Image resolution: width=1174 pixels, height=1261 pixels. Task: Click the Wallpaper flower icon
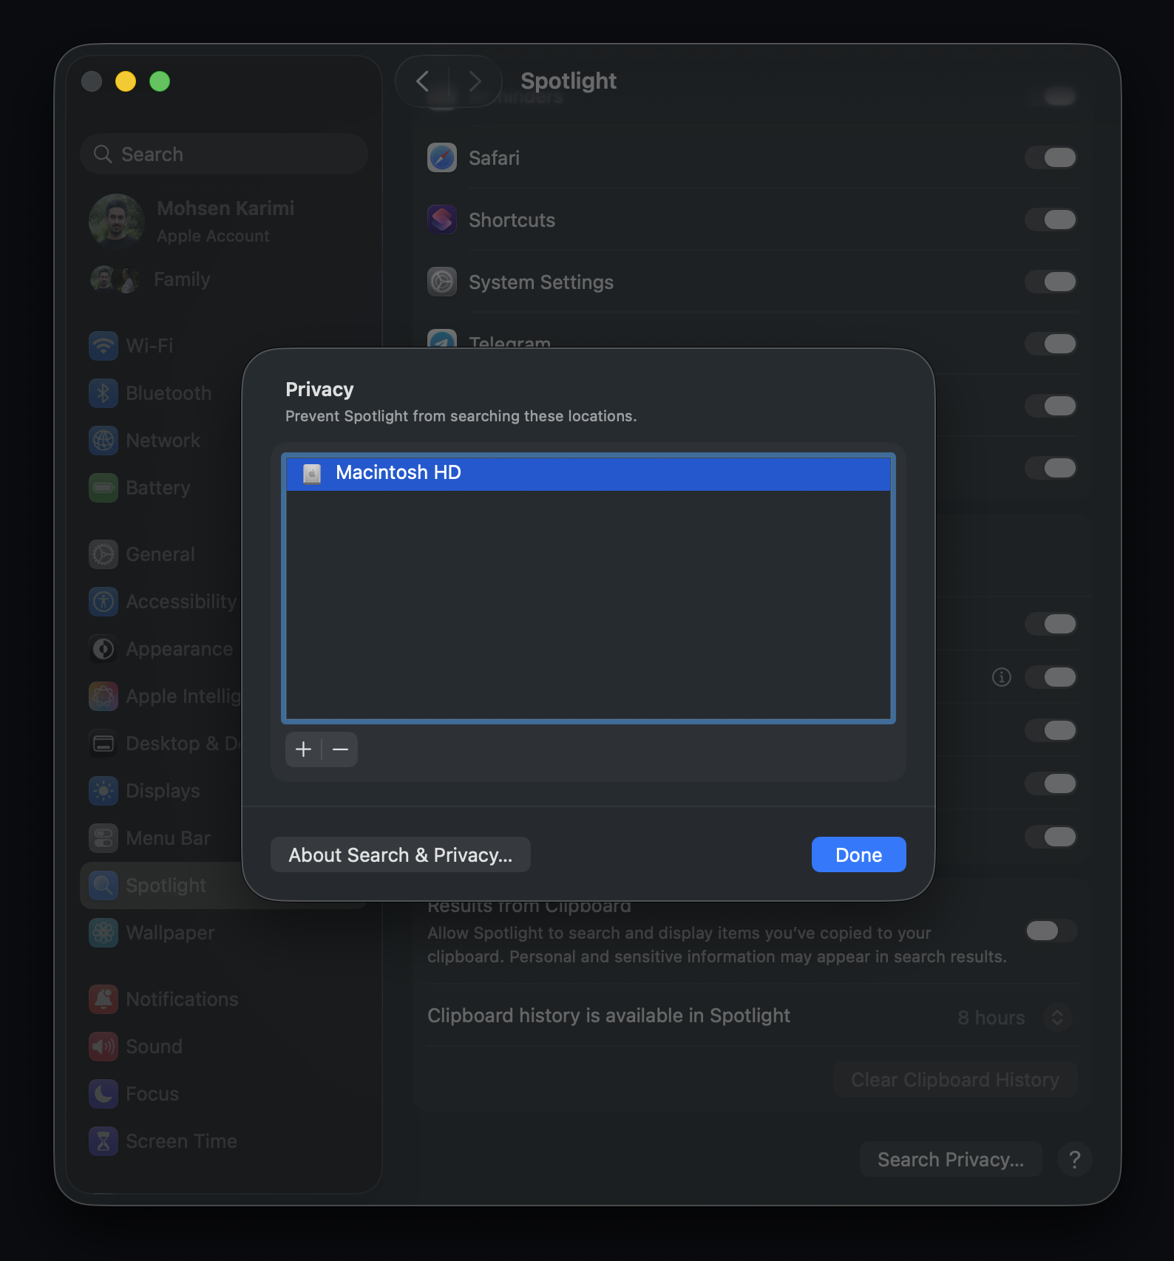point(104,933)
